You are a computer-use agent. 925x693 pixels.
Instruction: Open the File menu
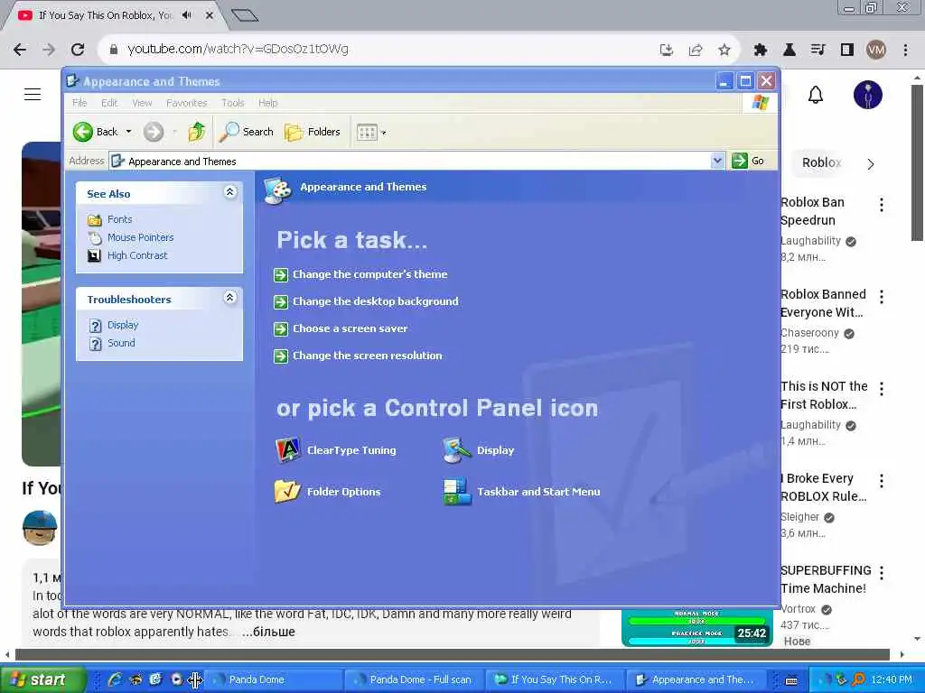click(79, 103)
